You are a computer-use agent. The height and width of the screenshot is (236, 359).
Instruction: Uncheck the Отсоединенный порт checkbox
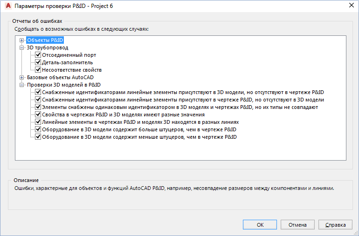38,55
